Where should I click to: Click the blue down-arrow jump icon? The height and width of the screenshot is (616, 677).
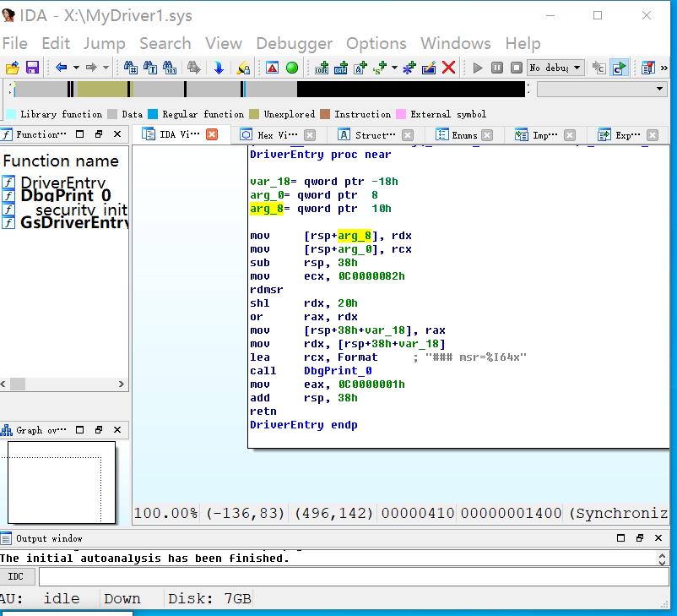click(219, 68)
